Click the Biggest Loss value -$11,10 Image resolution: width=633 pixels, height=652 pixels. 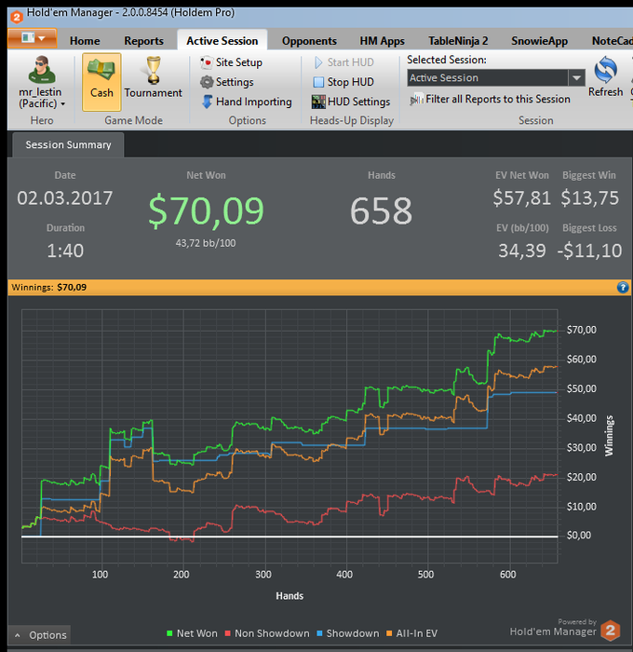(x=589, y=251)
